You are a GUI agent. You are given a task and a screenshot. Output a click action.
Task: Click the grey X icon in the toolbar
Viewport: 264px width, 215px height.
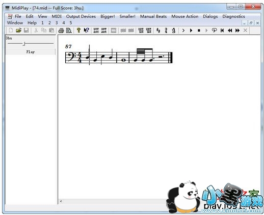[x=245, y=31]
